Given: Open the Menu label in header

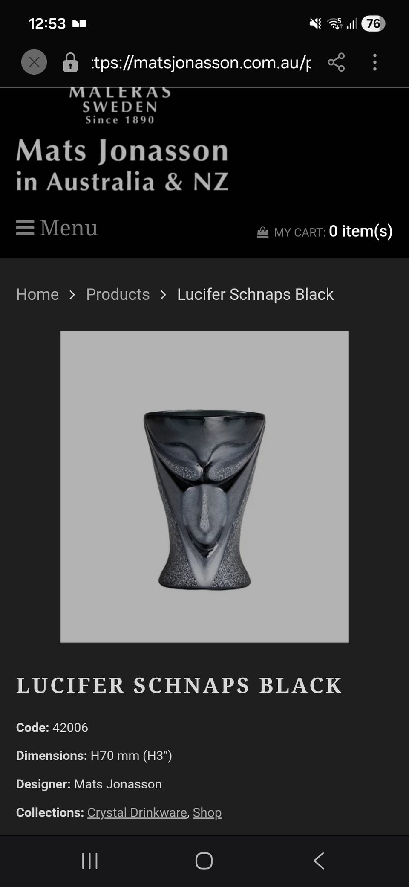Looking at the screenshot, I should pyautogui.click(x=69, y=228).
